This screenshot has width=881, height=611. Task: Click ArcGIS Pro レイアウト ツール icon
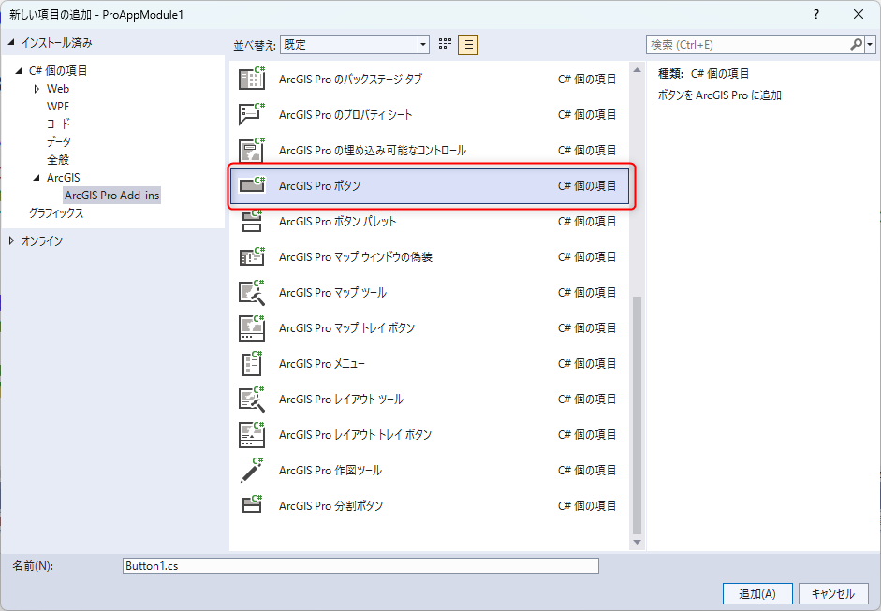click(251, 399)
